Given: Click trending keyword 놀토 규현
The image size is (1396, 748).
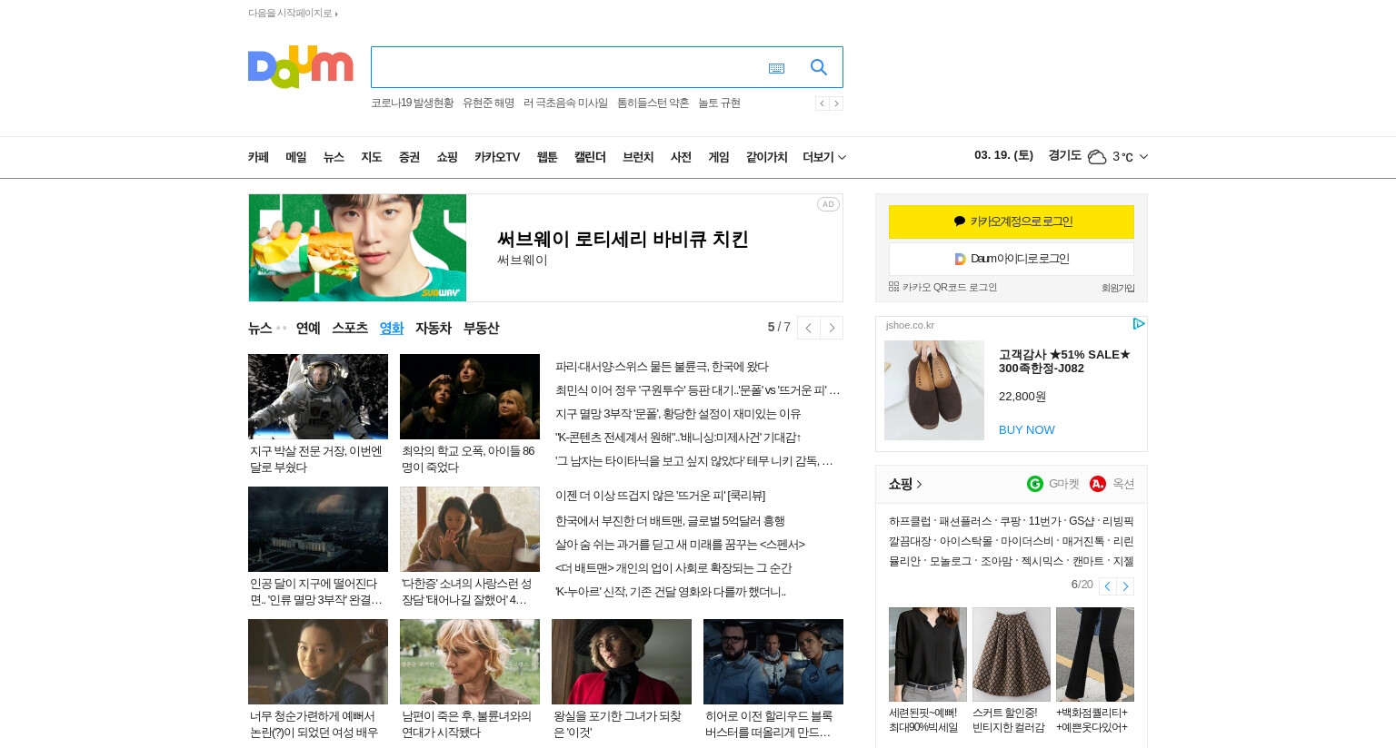Looking at the screenshot, I should (x=719, y=103).
